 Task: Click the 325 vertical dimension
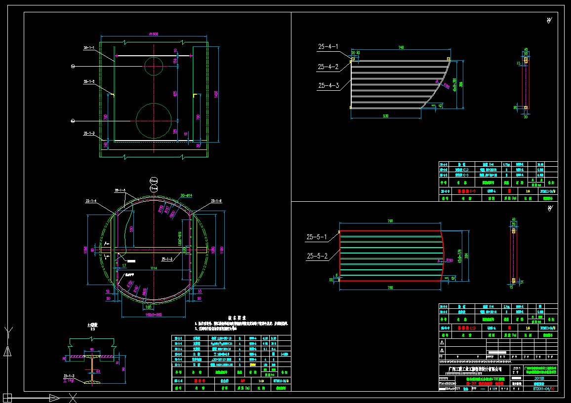pos(175,131)
